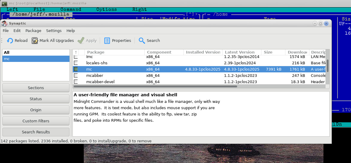Open the File menu in Synaptic
The image size is (351, 163).
coord(6,31)
